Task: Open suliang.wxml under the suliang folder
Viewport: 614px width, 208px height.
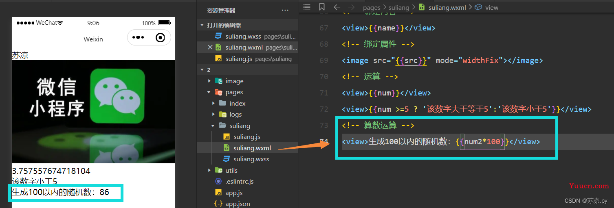Action: coord(248,148)
